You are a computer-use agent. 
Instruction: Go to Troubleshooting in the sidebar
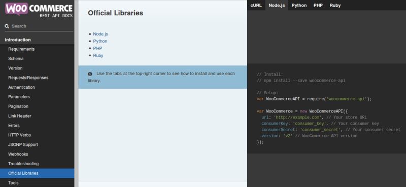pyautogui.click(x=37, y=164)
